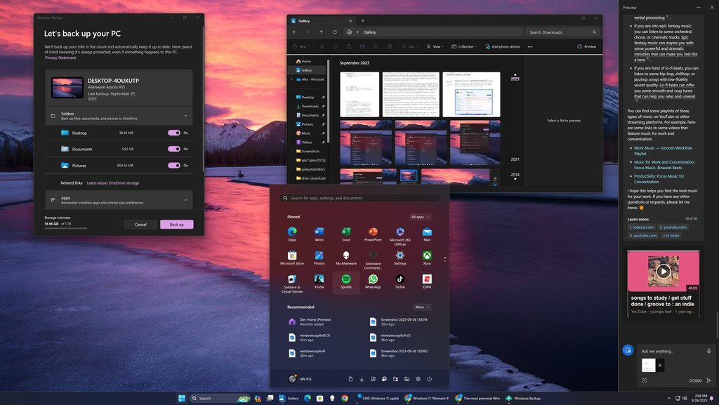Toggle off Desktop folder backup
The width and height of the screenshot is (719, 405).
click(175, 133)
